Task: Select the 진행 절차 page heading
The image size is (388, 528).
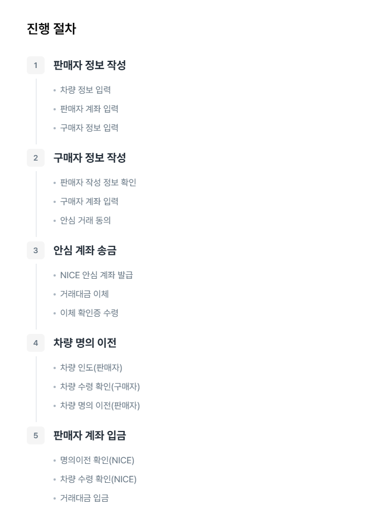Action: click(x=51, y=29)
